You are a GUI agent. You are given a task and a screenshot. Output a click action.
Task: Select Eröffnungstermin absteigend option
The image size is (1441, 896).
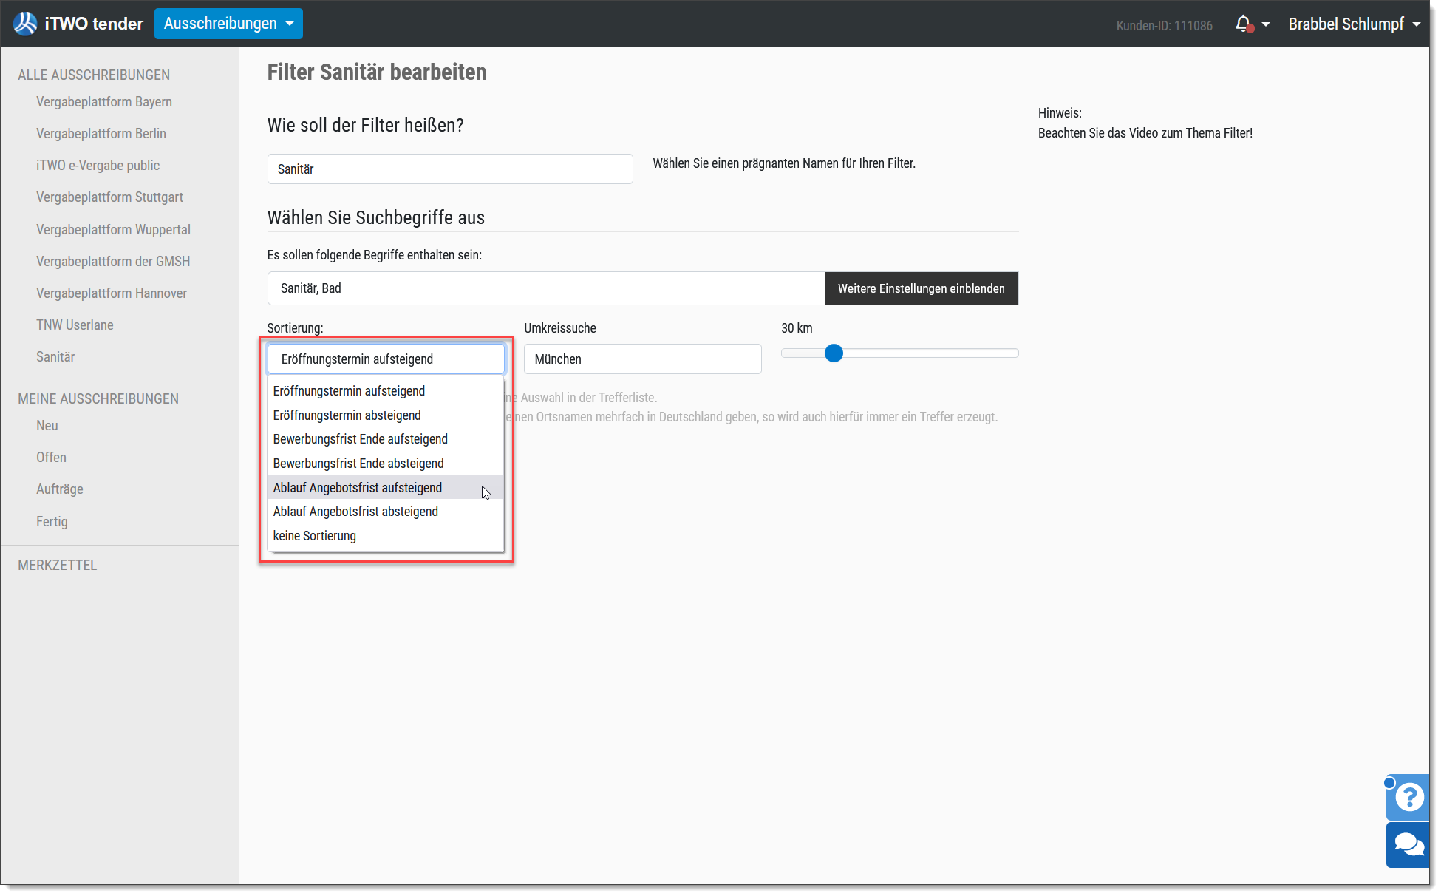pyautogui.click(x=385, y=415)
